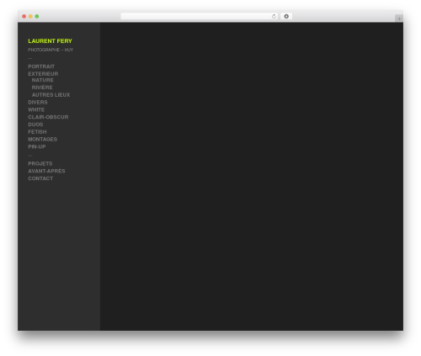The image size is (421, 356).
Task: Open the CLAIR-OBSCUR gallery
Action: point(48,117)
